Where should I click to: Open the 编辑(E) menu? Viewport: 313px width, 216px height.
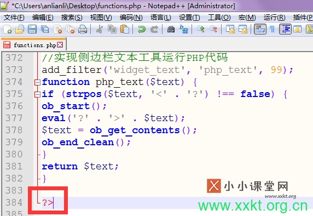coord(43,18)
